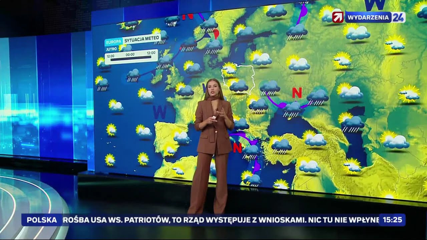Image resolution: width=427 pixels, height=240 pixels.
Task: Click the 00:00 time marker
Action: (130, 54)
